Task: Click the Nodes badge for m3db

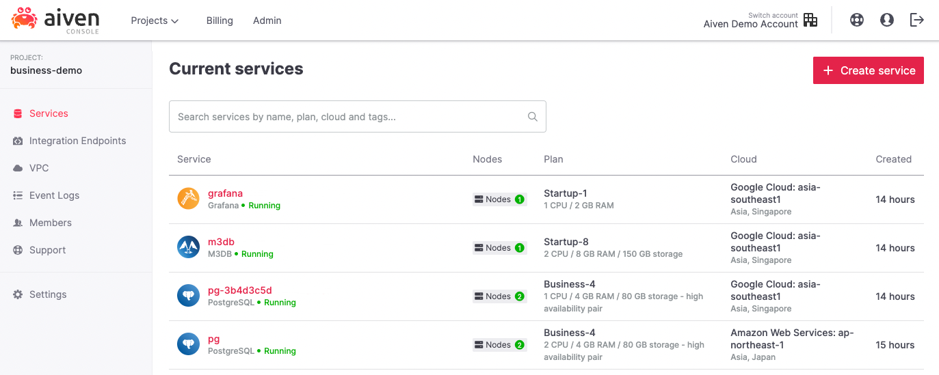Action: (x=499, y=248)
